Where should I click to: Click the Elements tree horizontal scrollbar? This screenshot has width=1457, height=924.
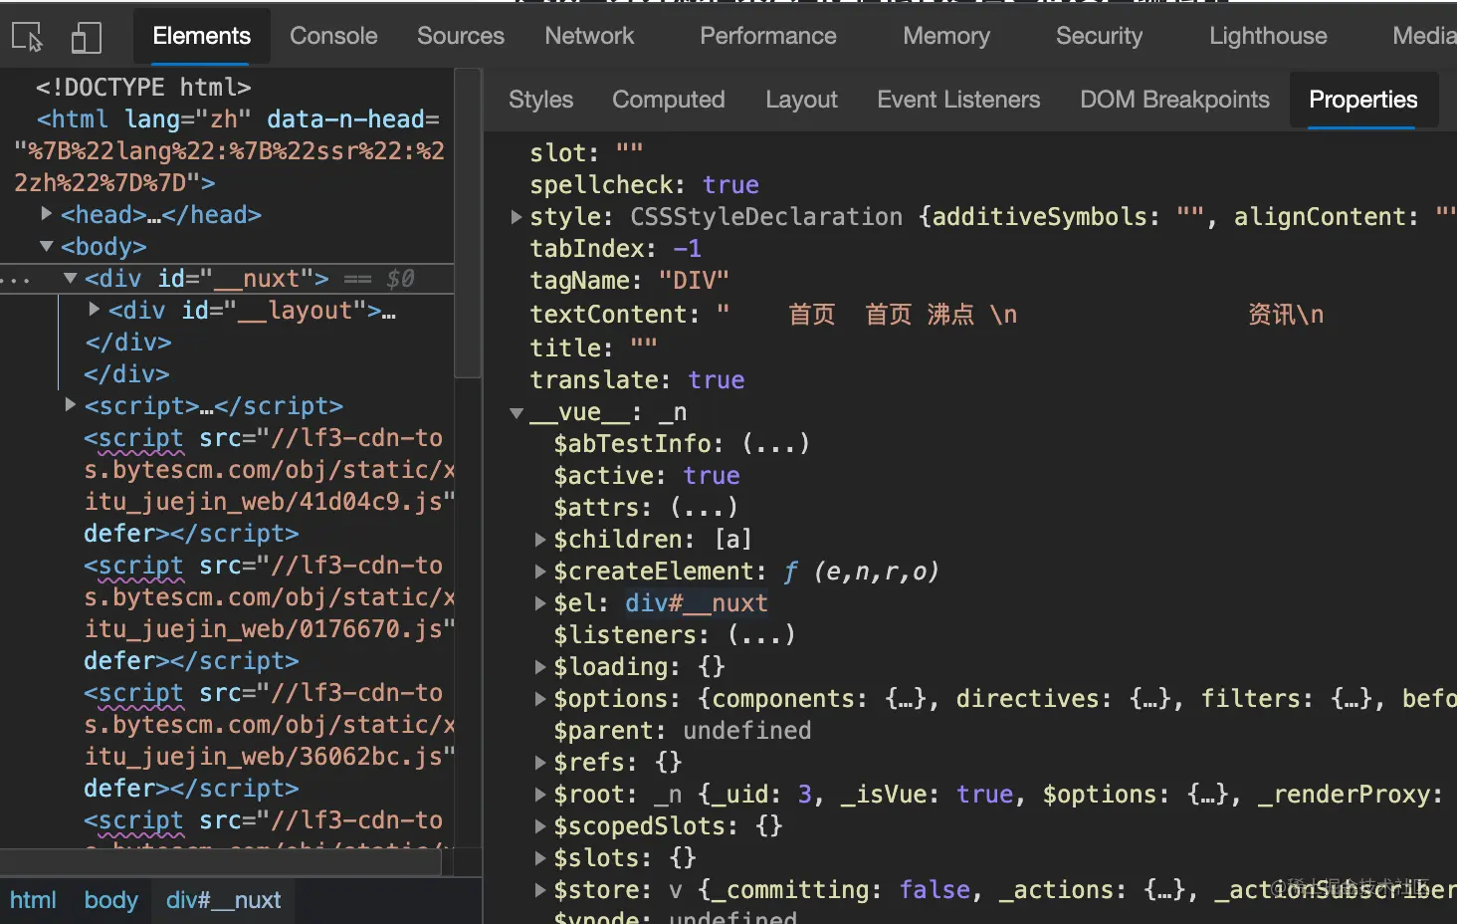coord(220,862)
